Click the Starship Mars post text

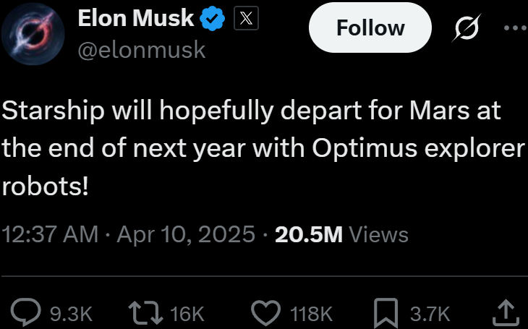click(263, 148)
